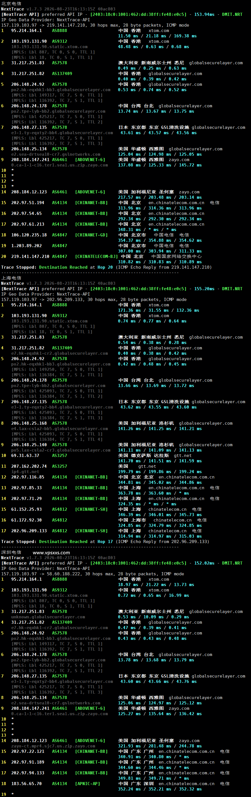Click hop IP address 1.203.89.202

coord(27,246)
